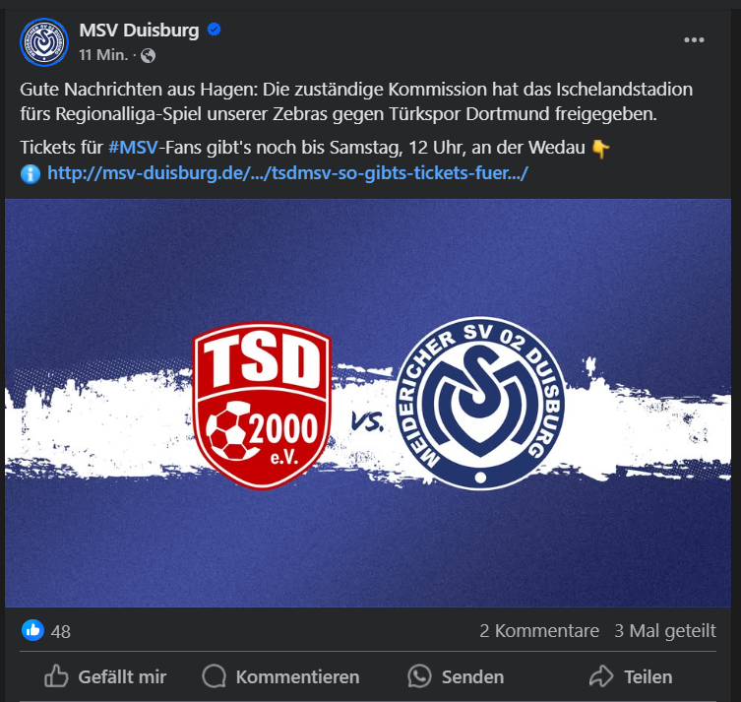Click the Gefällt mir label
741x702 pixels.
click(122, 677)
